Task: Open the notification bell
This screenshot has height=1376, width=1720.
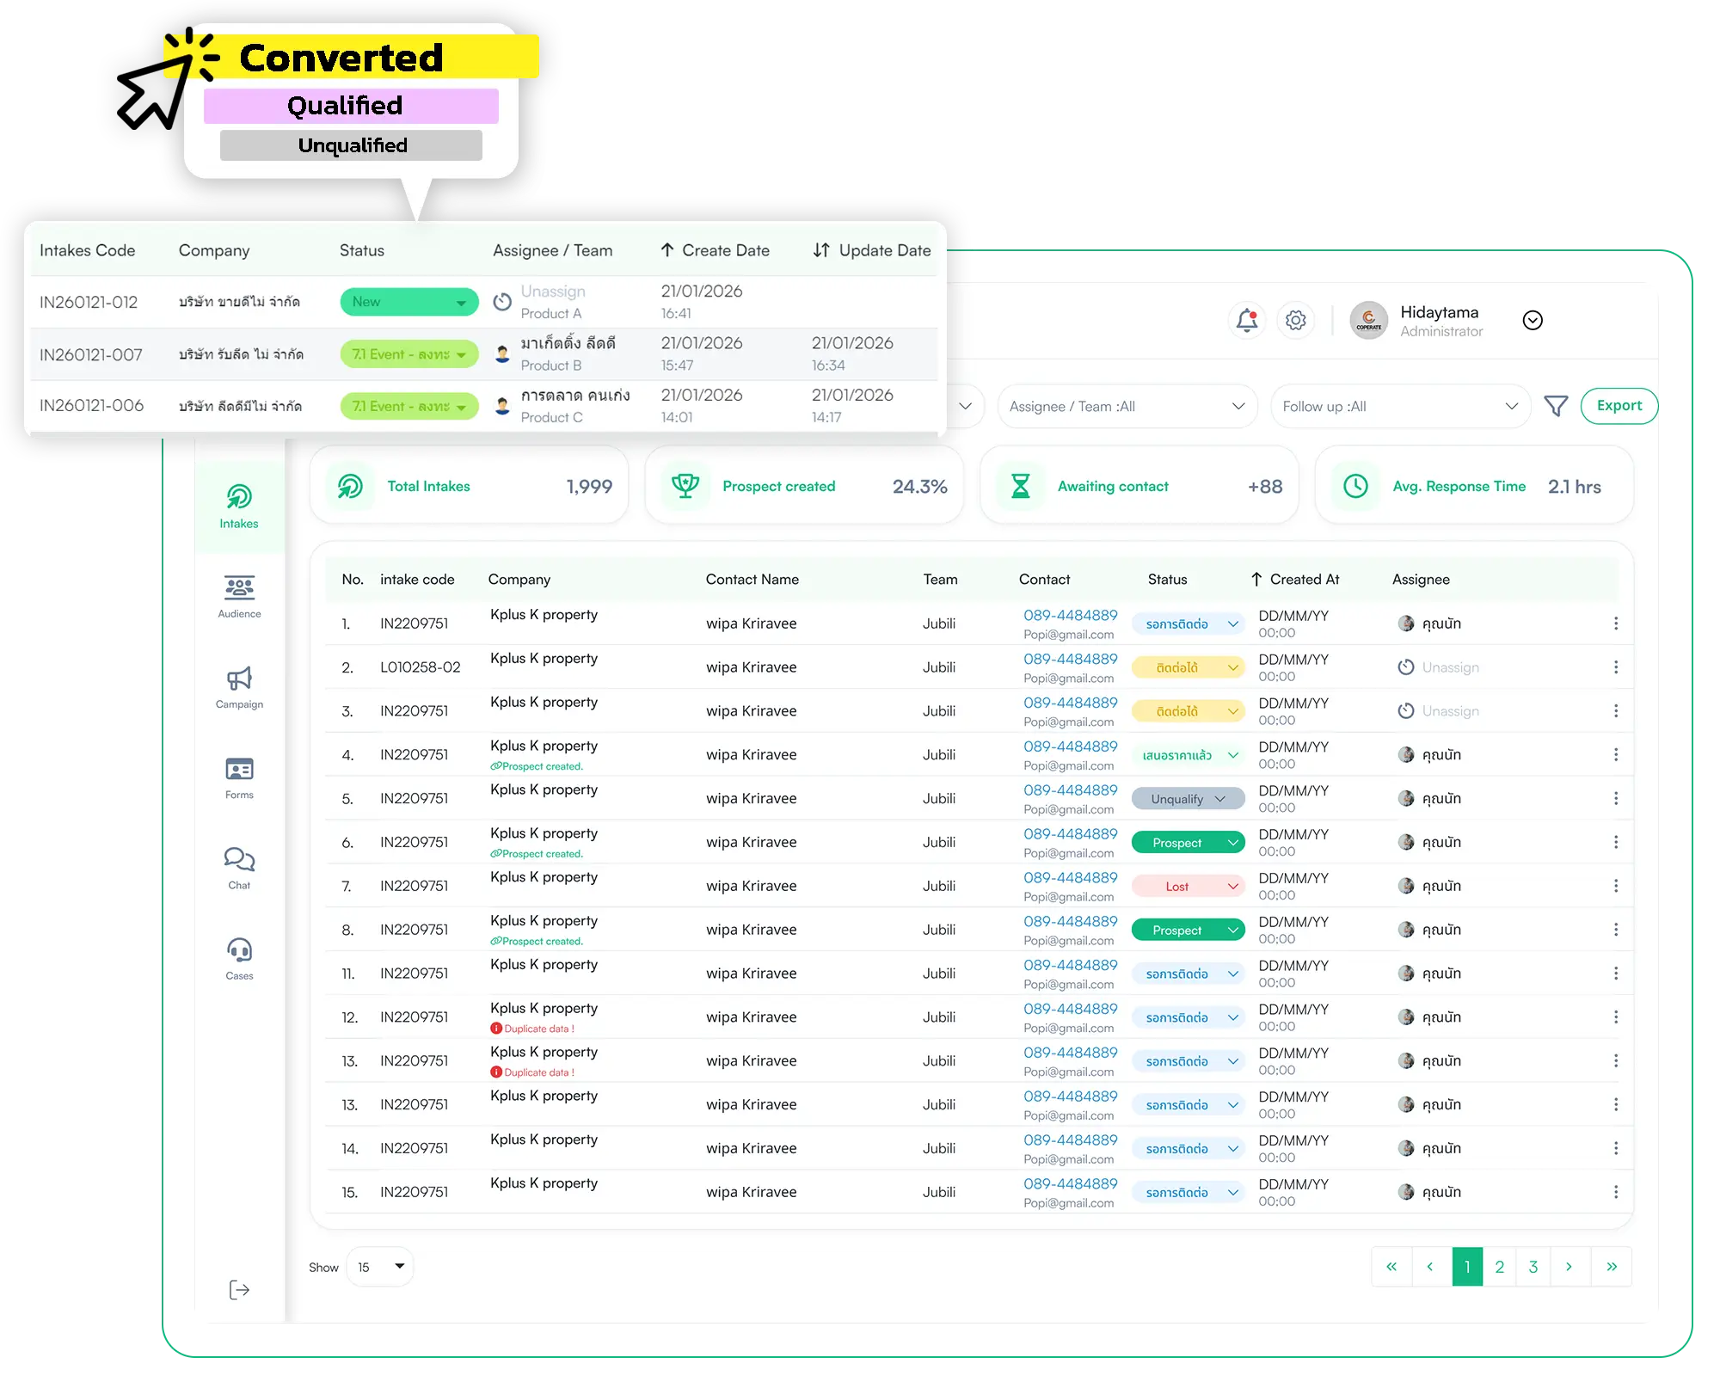Action: coord(1247,321)
